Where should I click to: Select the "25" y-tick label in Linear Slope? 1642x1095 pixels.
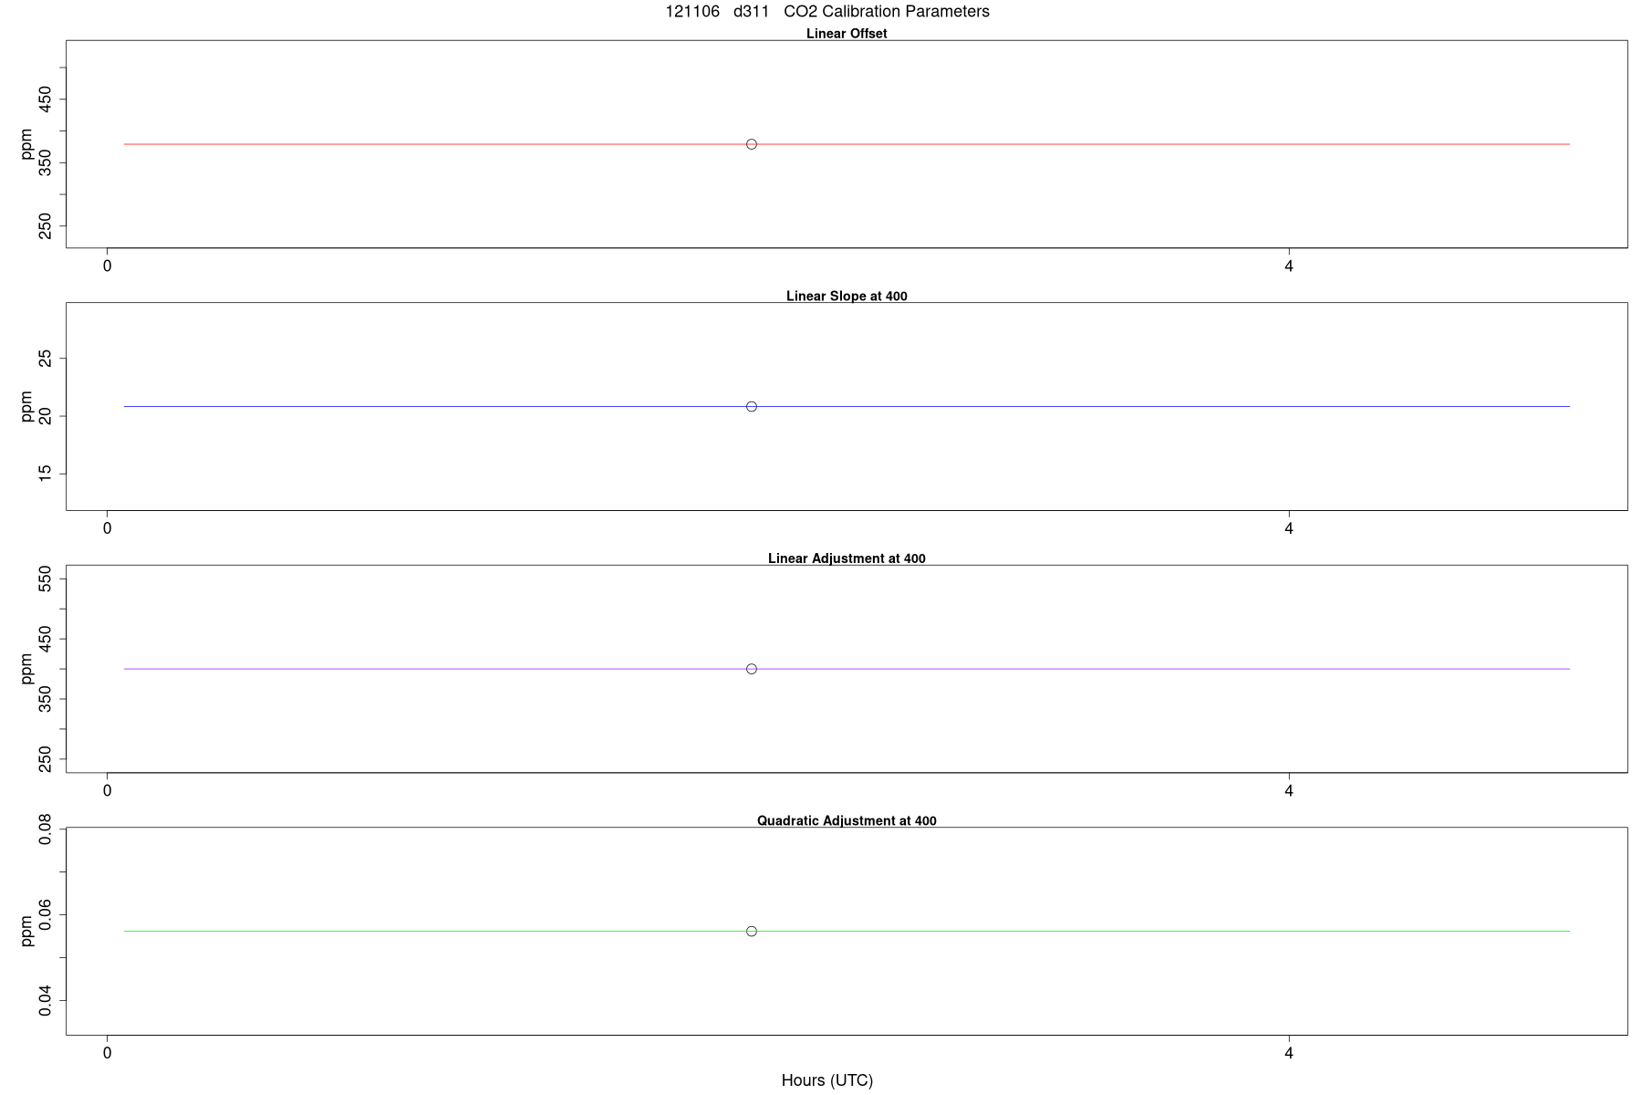click(46, 359)
